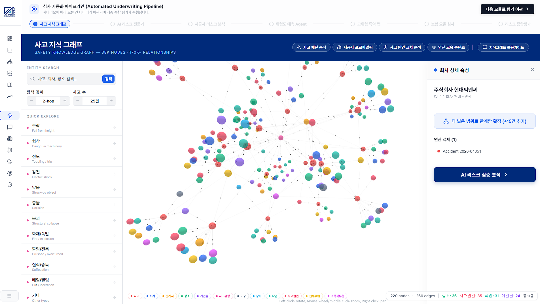Open the bar chart sidebar icon
Viewport: 540px width, 304px height.
click(10, 50)
